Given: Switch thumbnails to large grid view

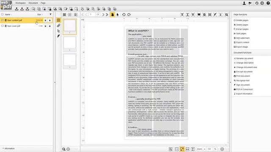Looking at the screenshot, I should [64, 15].
